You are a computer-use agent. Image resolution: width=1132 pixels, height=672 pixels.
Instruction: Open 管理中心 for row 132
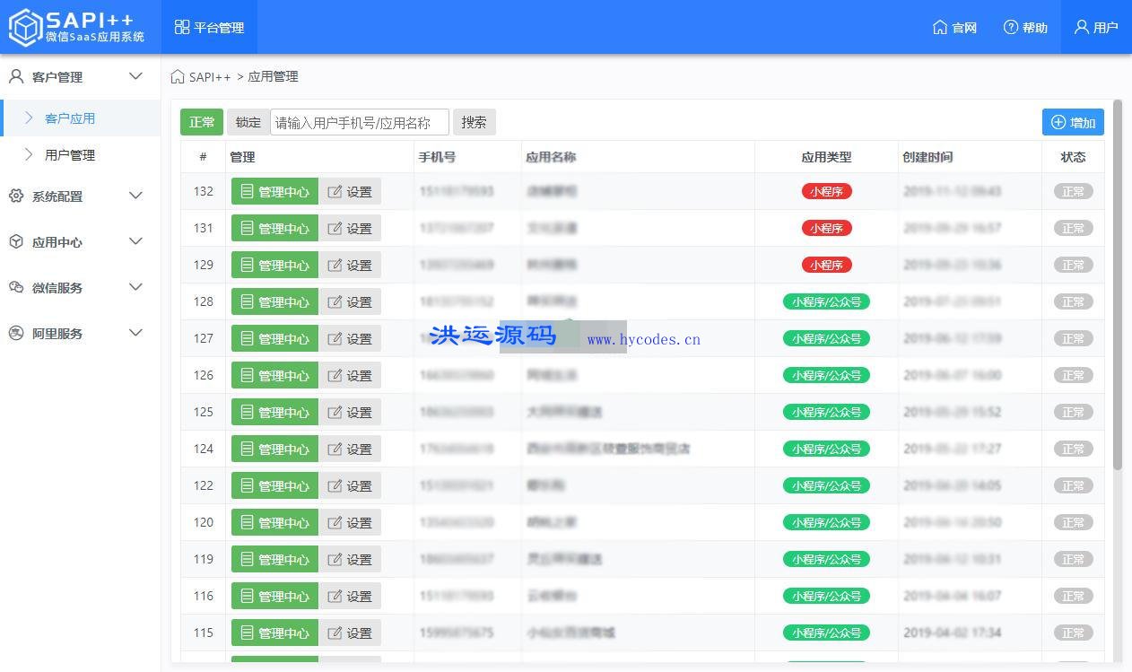(x=274, y=191)
